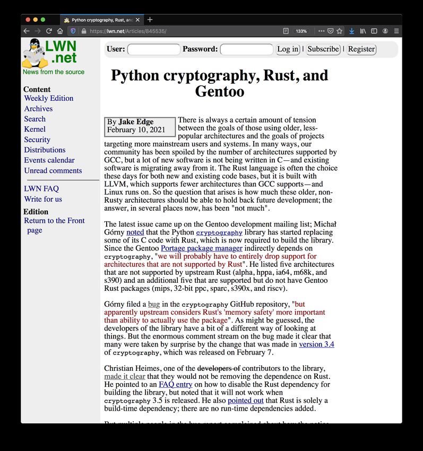The image size is (423, 451).
Task: Follow the monospace 'cryptography' library link
Action: pos(219,232)
